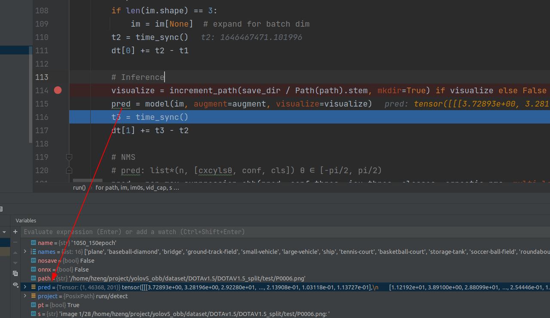
Task: Click the minus icon to remove the selected watch
Action: [15, 243]
